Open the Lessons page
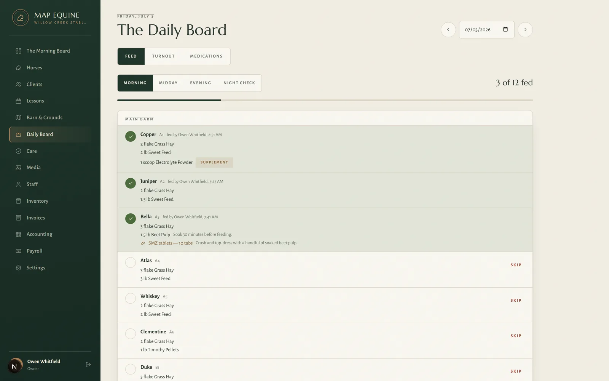Screen dimensions: 609x381 50,101
